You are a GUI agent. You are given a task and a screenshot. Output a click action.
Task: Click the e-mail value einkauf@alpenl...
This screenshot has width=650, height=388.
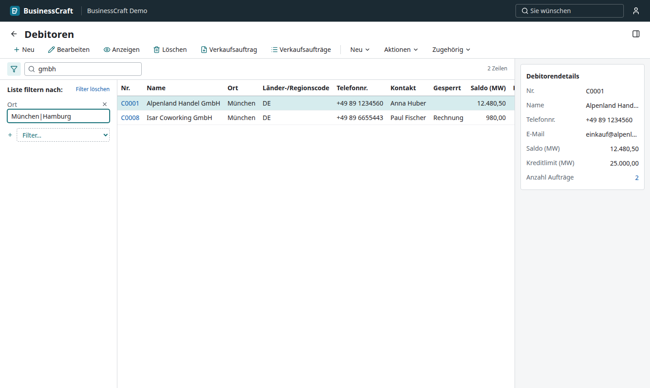[611, 134]
